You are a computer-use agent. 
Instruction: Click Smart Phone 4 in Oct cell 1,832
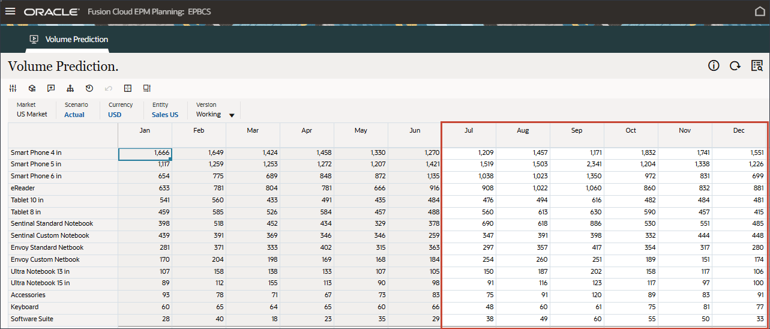tap(631, 152)
